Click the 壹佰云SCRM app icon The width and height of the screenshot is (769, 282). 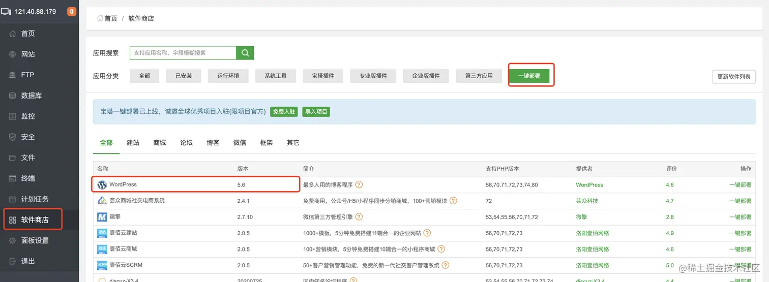[x=102, y=265]
